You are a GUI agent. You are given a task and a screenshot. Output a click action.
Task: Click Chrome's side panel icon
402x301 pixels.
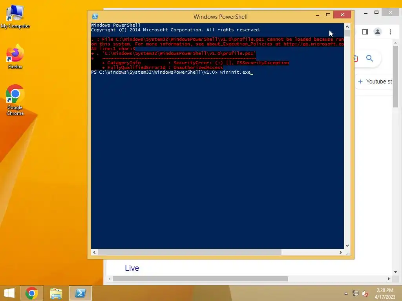[x=365, y=32]
